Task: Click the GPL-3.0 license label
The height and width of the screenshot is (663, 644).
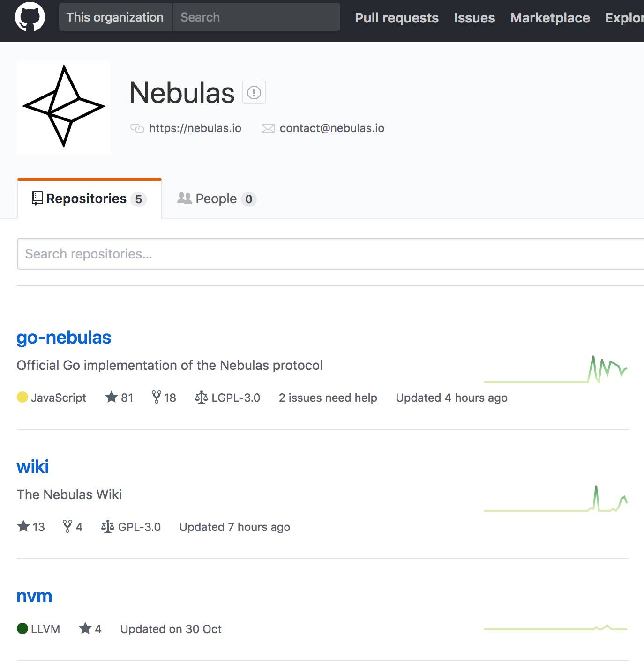Action: pyautogui.click(x=131, y=527)
